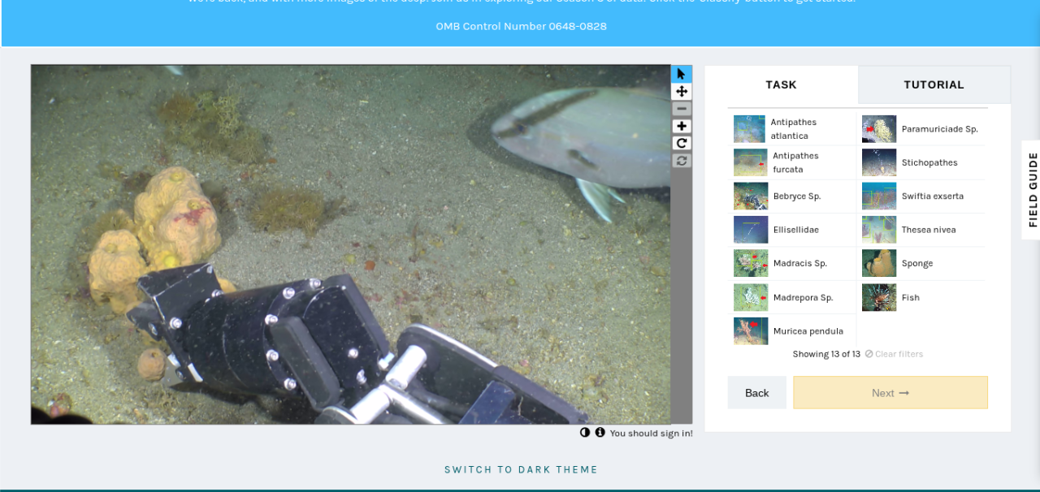Open subject info icon below image

pyautogui.click(x=600, y=433)
